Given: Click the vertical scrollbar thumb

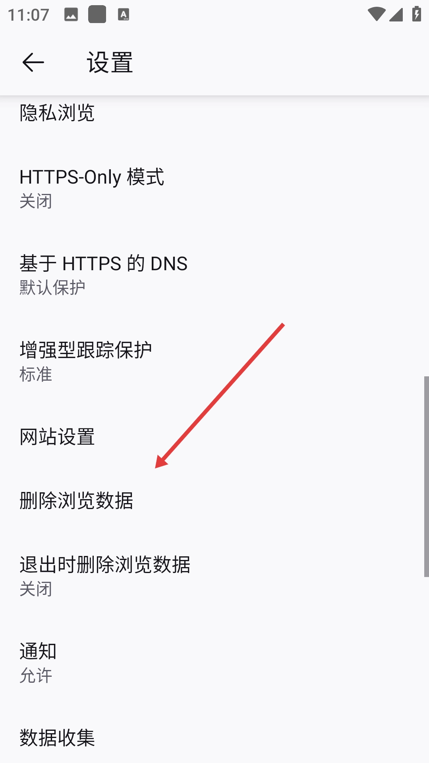Looking at the screenshot, I should [x=426, y=476].
